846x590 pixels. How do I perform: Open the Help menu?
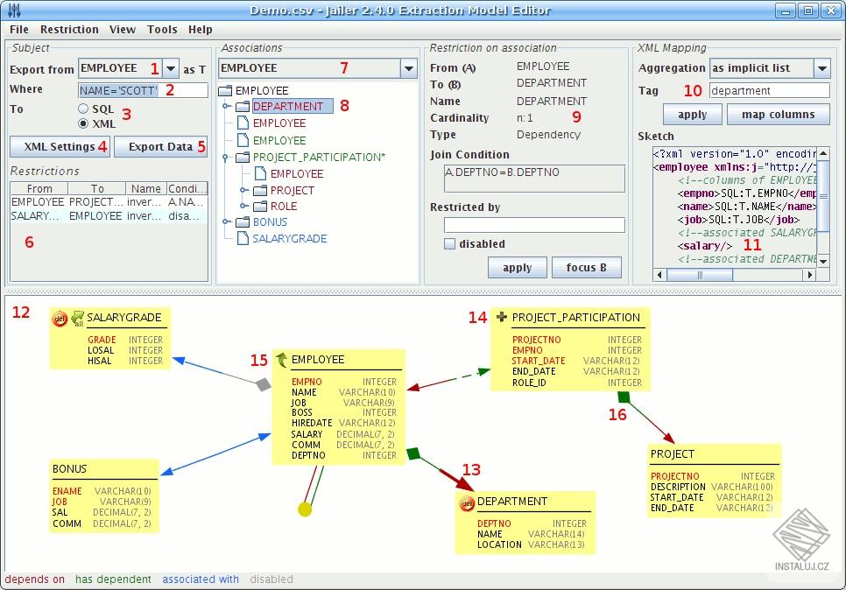[x=201, y=29]
